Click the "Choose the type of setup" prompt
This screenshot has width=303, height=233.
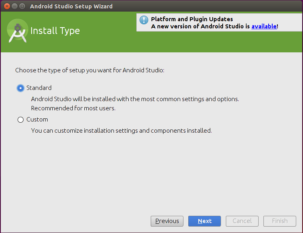click(90, 70)
